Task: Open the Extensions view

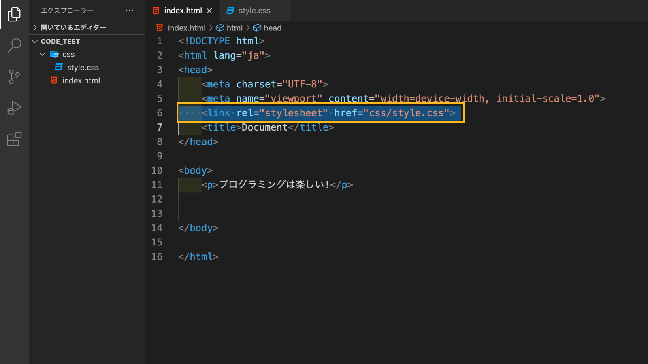Action: 15,139
